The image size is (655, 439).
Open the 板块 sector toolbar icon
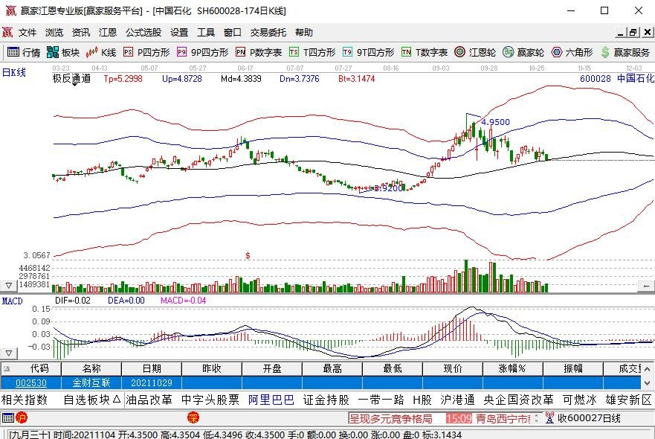pyautogui.click(x=63, y=52)
